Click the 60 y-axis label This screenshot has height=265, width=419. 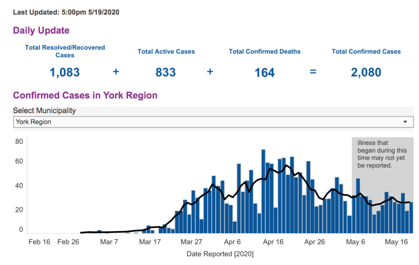pyautogui.click(x=19, y=161)
